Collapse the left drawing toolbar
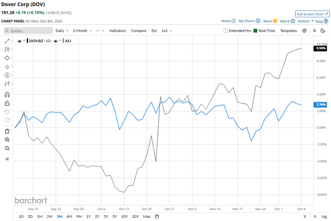The width and height of the screenshot is (331, 221). pyautogui.click(x=7, y=159)
